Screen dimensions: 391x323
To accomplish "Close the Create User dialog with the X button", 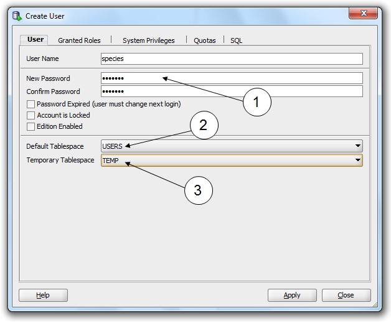I will 363,13.
